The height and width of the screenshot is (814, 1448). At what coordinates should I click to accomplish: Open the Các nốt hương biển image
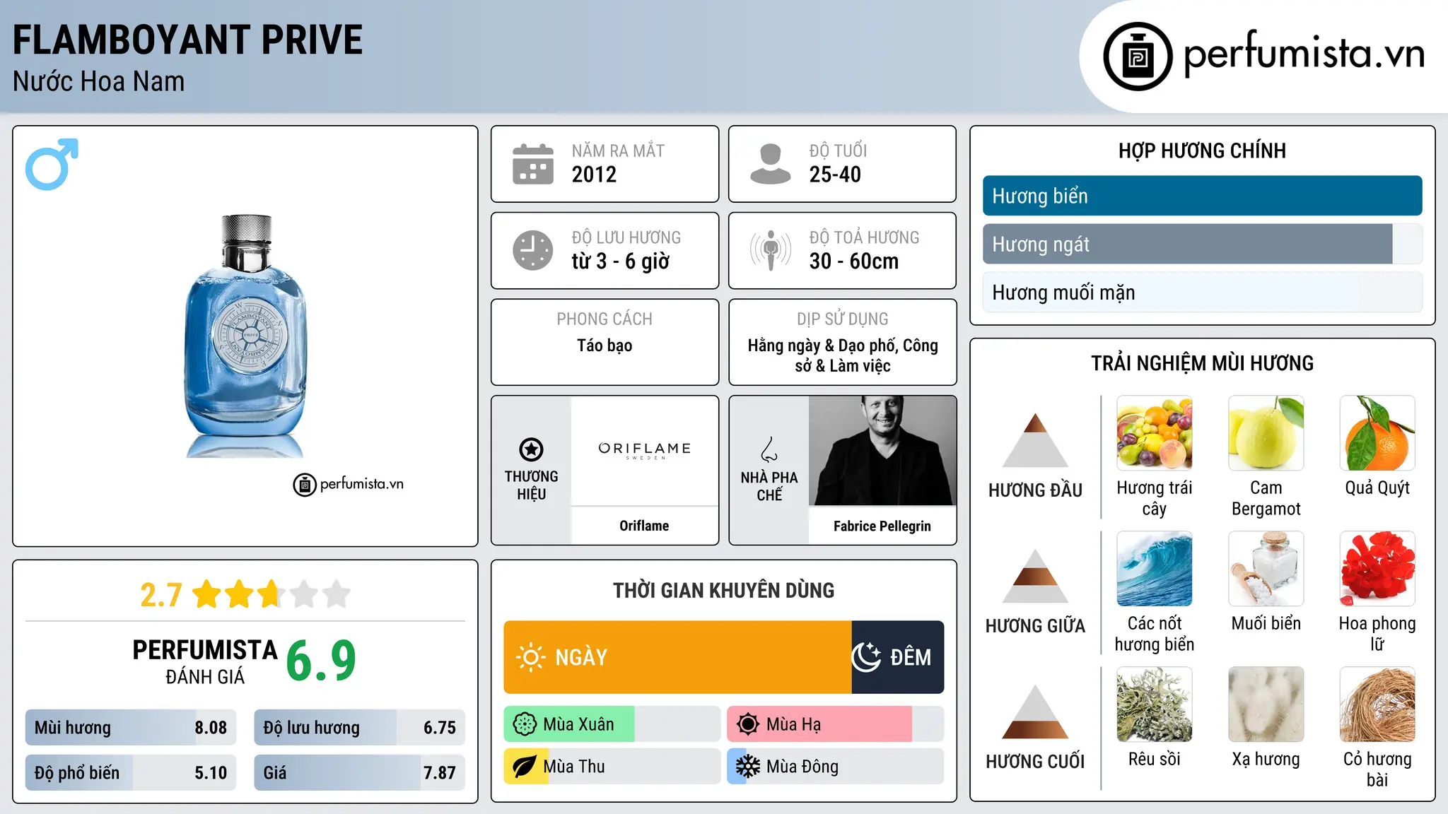(1155, 568)
